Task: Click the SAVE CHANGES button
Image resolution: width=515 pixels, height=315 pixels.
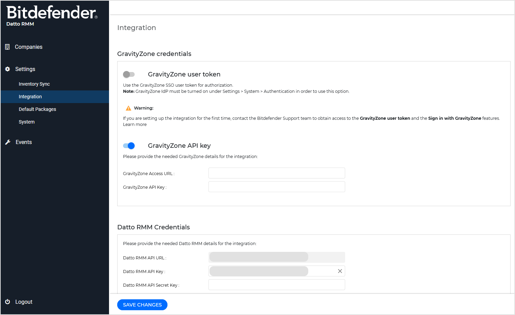Action: pos(142,304)
